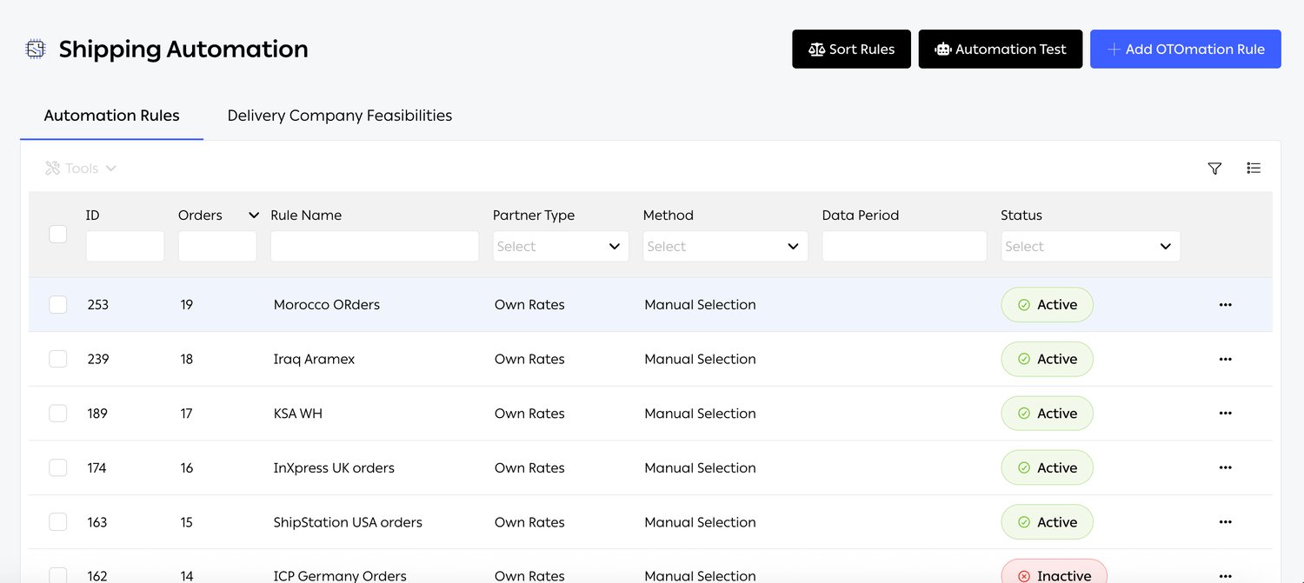
Task: Click the ICP Germany Orders rule name
Action: coord(340,575)
